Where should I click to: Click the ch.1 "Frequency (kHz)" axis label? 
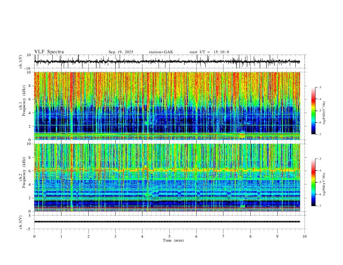point(24,100)
